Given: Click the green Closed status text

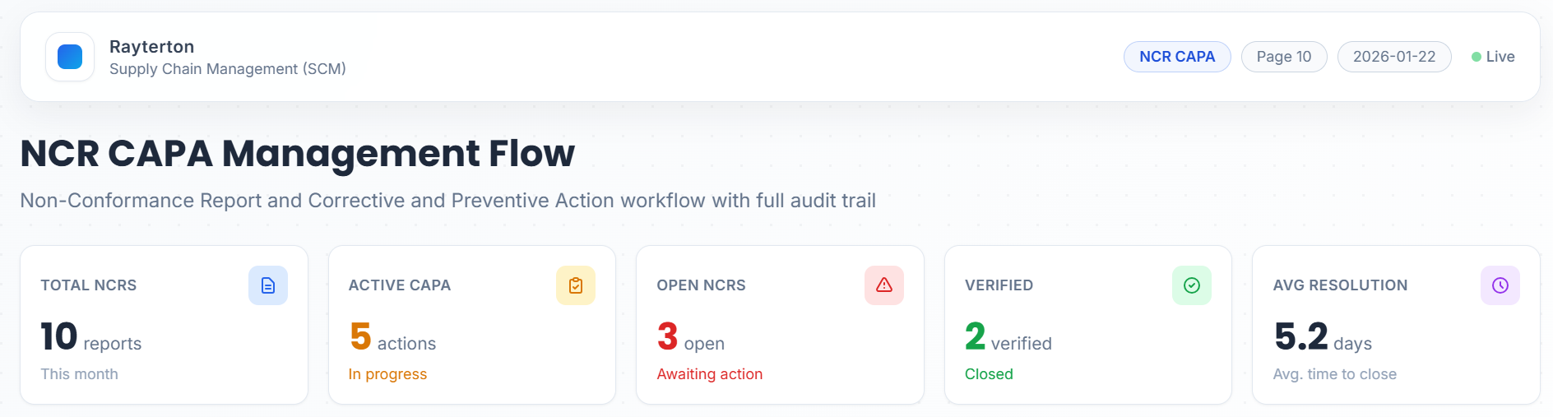Looking at the screenshot, I should click(989, 374).
